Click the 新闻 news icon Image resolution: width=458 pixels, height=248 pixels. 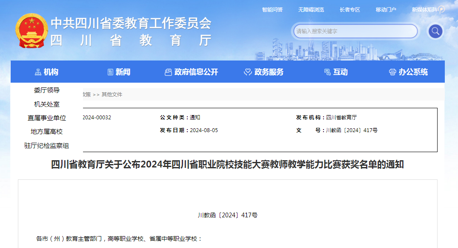[x=111, y=72]
